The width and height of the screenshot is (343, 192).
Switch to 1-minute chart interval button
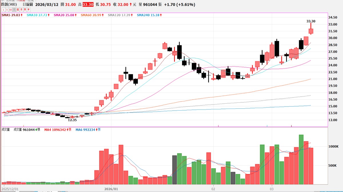(x=3, y=10)
